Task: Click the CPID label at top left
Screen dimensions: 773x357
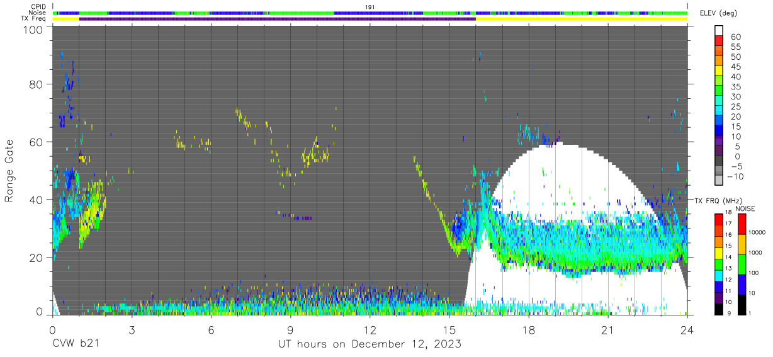Action: 38,6
